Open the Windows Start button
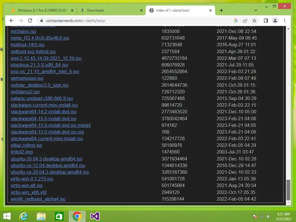This screenshot has width=296, height=222. [7, 216]
